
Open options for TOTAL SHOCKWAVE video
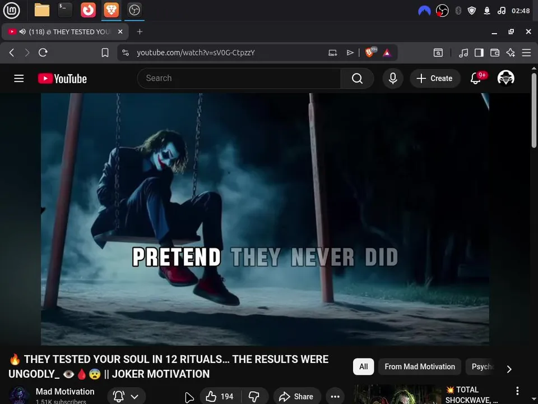pyautogui.click(x=517, y=391)
